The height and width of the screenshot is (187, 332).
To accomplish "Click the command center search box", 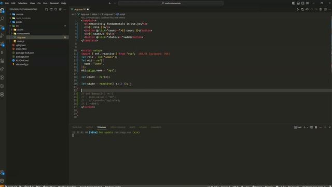I will pyautogui.click(x=171, y=3).
